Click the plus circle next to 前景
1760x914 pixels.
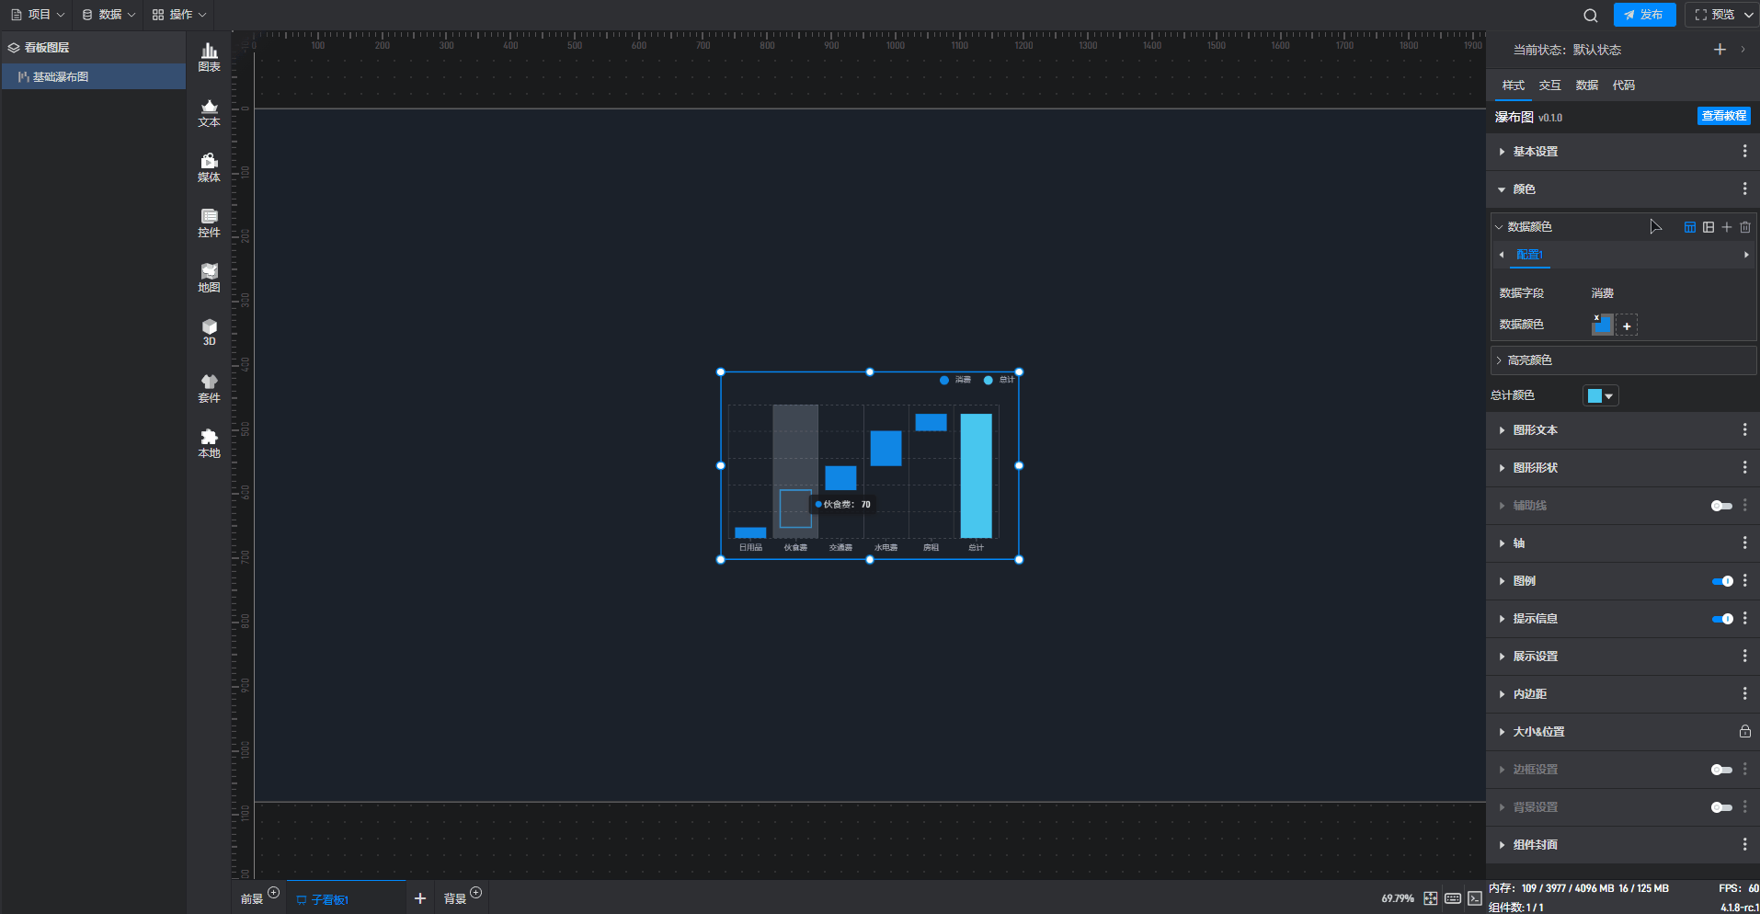coord(273,892)
